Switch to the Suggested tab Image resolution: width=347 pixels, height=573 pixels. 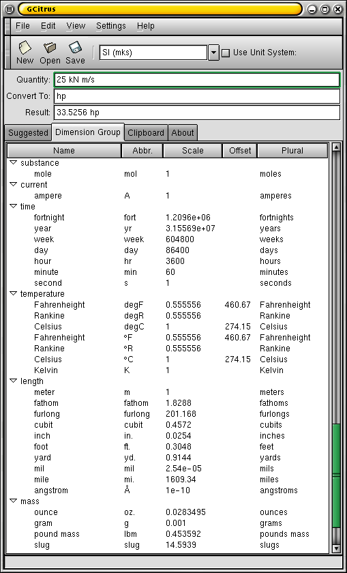coord(28,132)
